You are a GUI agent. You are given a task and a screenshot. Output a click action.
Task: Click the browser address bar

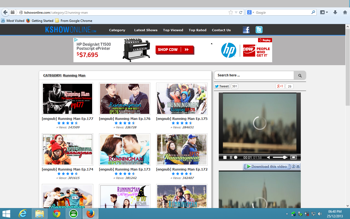[x=126, y=12]
